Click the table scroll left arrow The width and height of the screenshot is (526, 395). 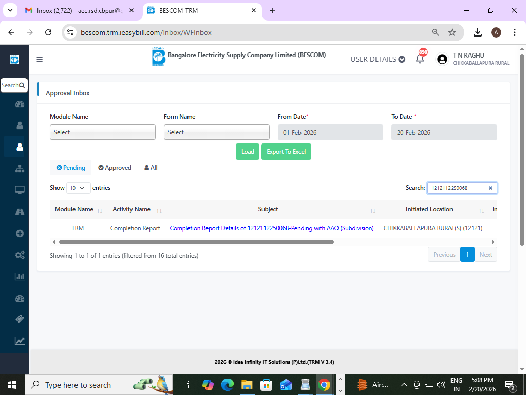click(53, 242)
